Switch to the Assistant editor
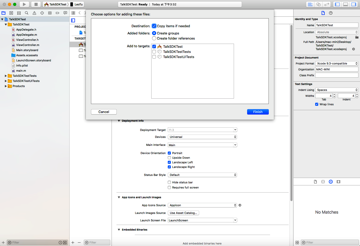The image size is (360, 246). 319,4
